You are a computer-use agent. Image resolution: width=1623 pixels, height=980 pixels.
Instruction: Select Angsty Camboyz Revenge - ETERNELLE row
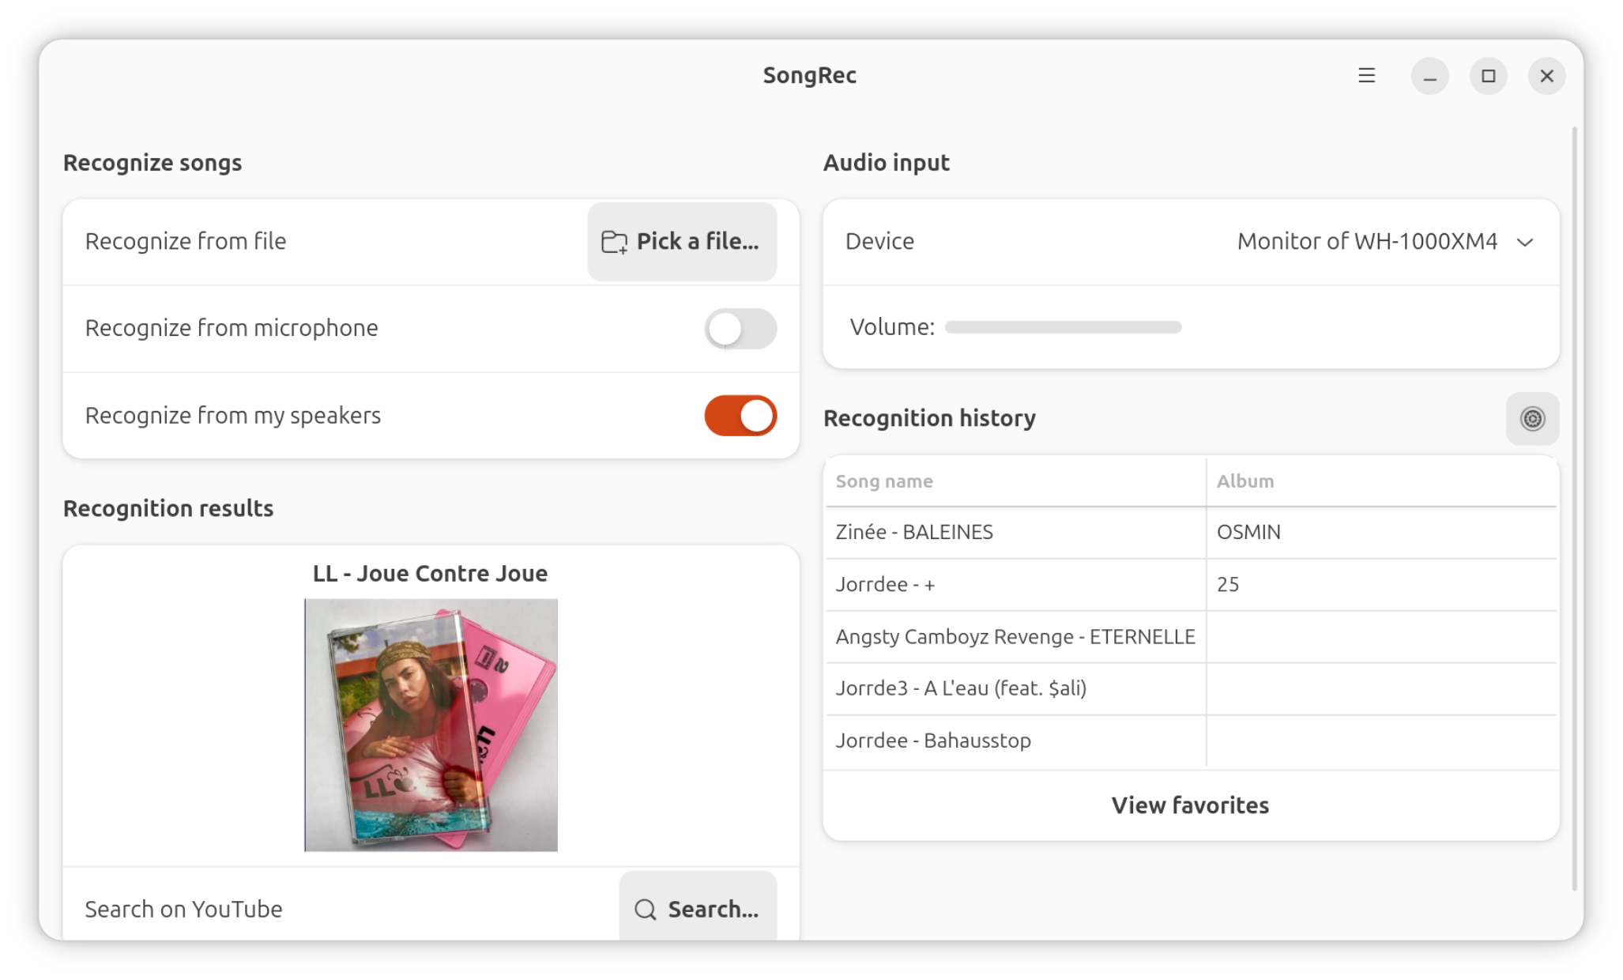coord(1015,637)
